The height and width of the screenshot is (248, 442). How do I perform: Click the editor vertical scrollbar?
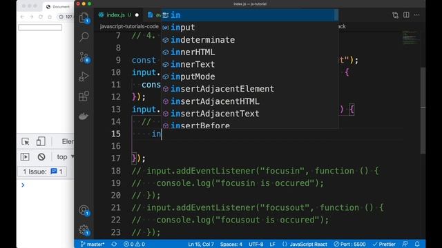[423, 110]
